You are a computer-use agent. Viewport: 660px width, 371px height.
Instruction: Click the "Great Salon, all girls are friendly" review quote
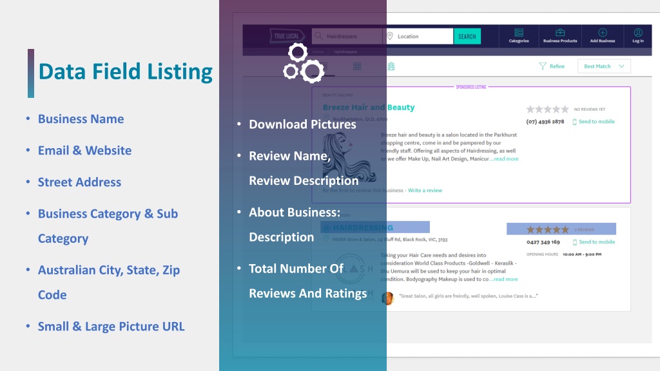(x=469, y=296)
